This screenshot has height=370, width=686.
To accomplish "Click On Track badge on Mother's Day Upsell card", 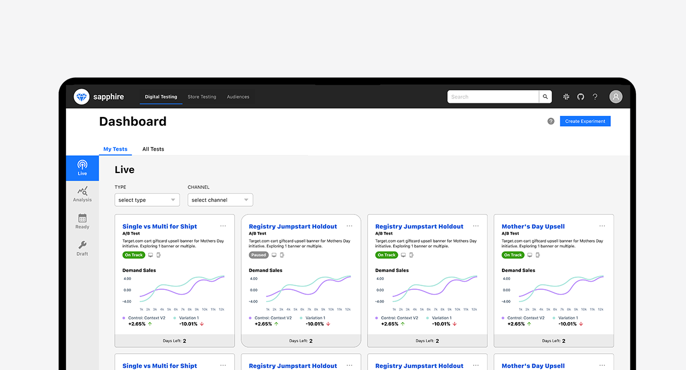I will point(513,255).
